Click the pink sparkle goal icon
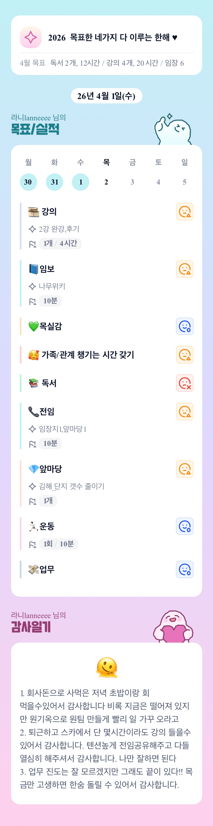The image size is (213, 826). pos(30,37)
